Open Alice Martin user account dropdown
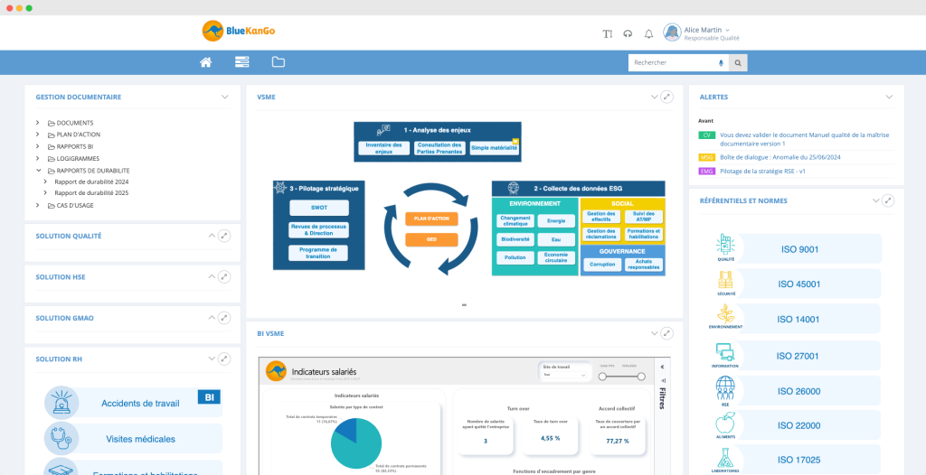This screenshot has height=475, width=926. 703,33
